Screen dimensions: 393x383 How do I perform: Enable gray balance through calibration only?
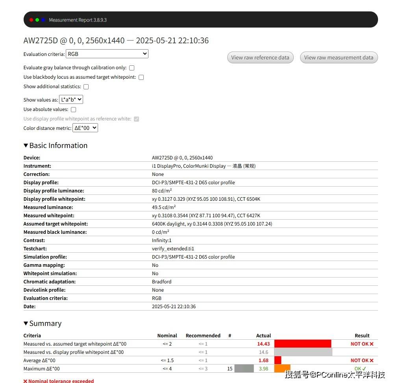pos(132,68)
